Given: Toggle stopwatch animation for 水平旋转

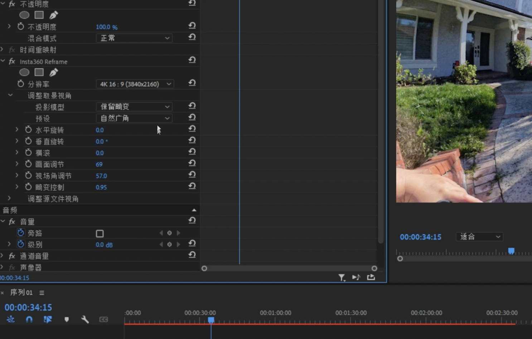Looking at the screenshot, I should (28, 130).
